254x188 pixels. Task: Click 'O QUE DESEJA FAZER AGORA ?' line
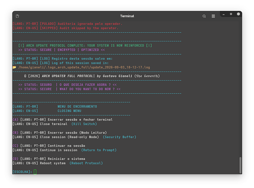[x=67, y=85]
